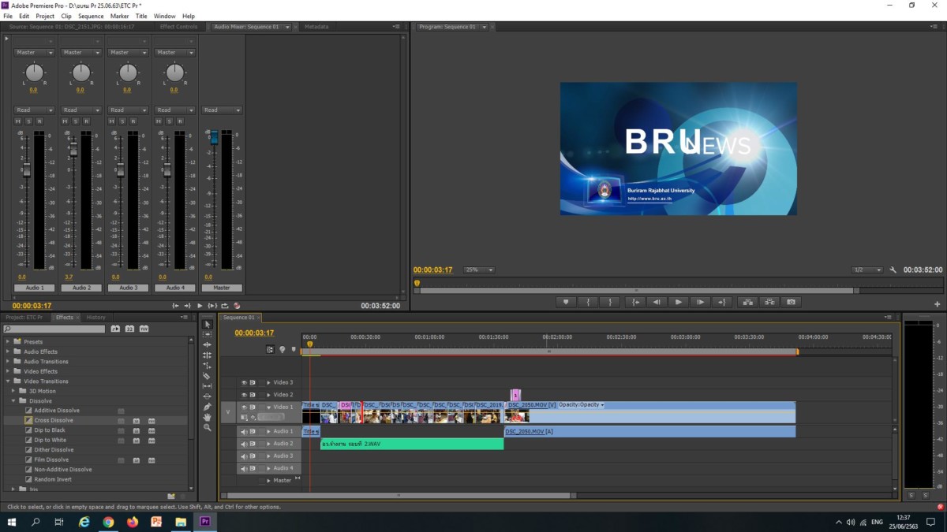Select the Ripple Edit tool
947x532 pixels.
[x=208, y=344]
